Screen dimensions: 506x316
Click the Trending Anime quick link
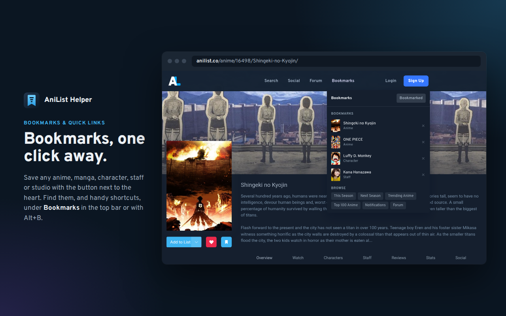point(400,196)
